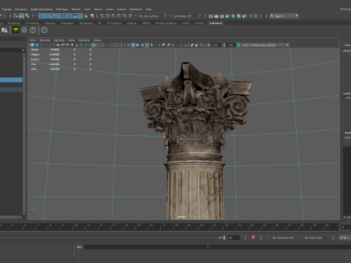Open the No Live Surface field

pyautogui.click(x=149, y=16)
